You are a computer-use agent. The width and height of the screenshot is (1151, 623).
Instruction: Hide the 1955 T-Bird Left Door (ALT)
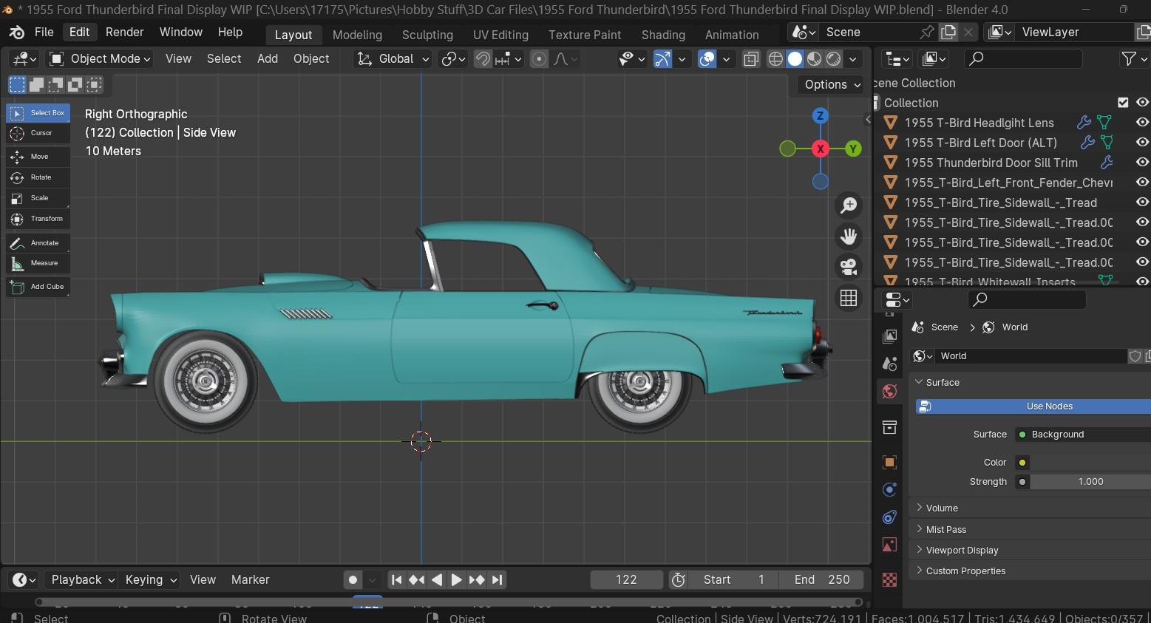click(1142, 143)
